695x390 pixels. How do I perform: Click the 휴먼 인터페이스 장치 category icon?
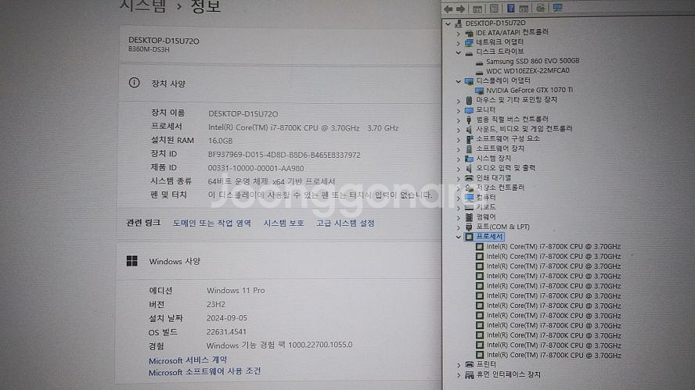tap(469, 375)
